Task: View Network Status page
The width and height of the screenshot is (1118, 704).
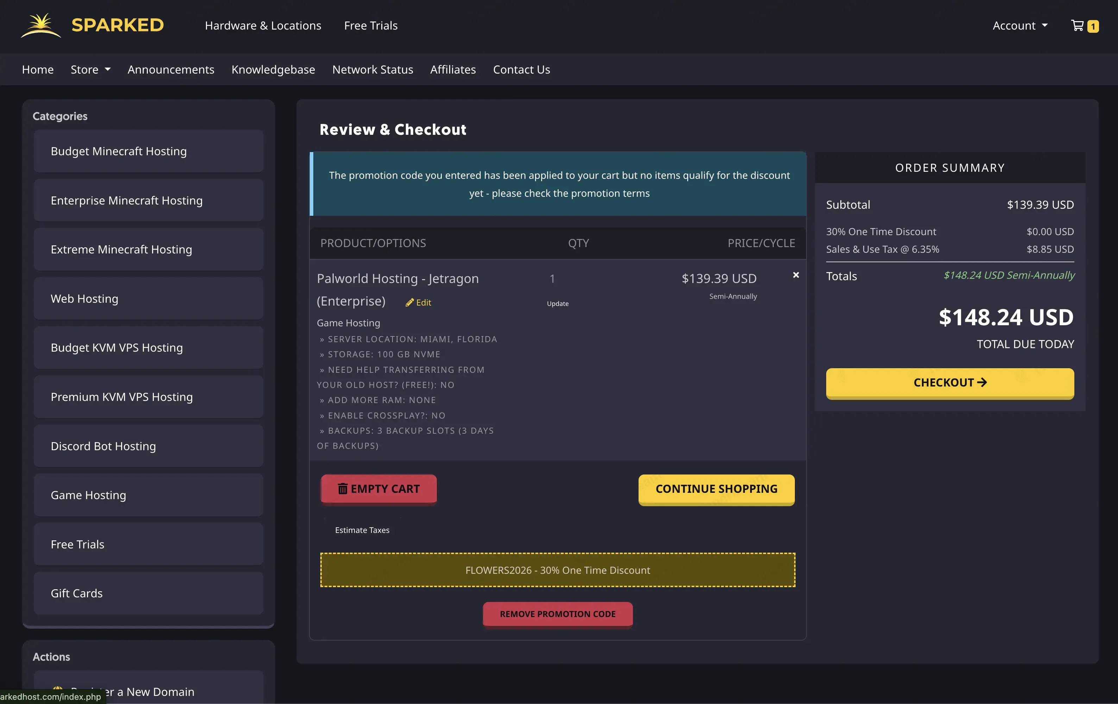Action: click(x=372, y=69)
